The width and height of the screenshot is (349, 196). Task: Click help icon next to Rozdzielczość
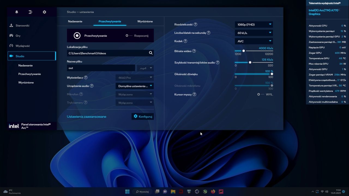coord(195,24)
